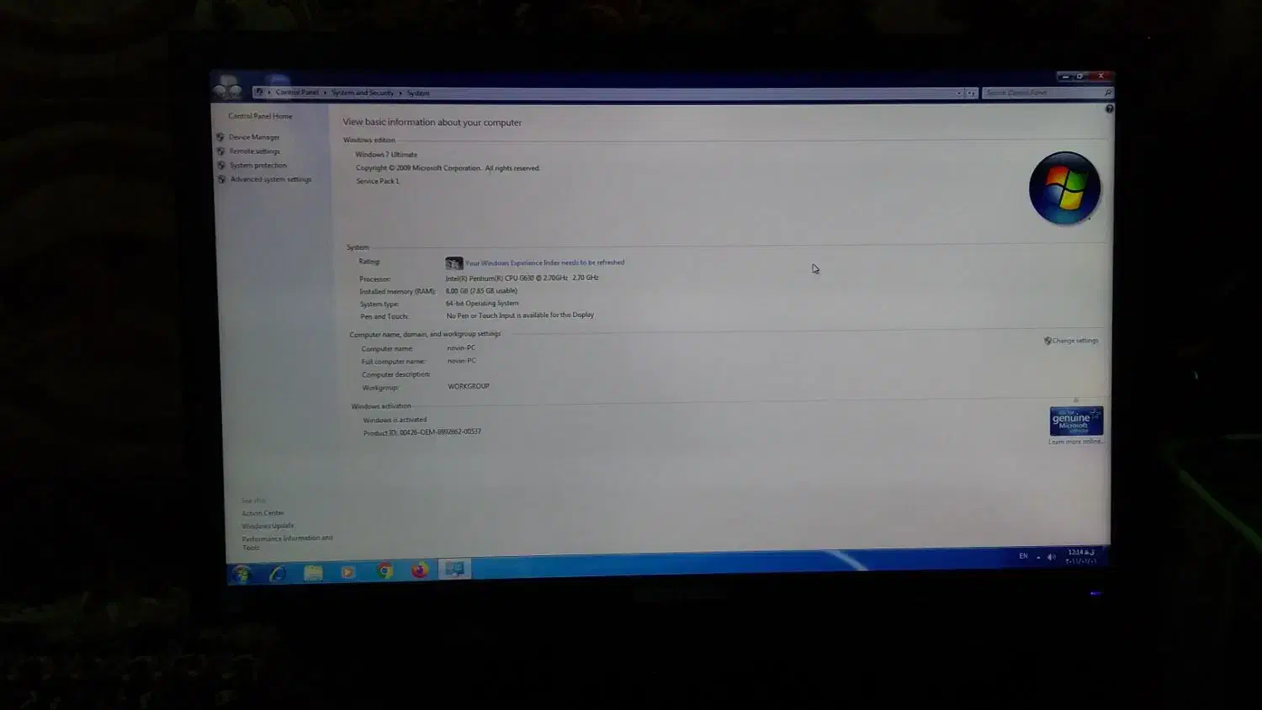This screenshot has width=1262, height=710.
Task: Click the Change settings link
Action: [1075, 341]
